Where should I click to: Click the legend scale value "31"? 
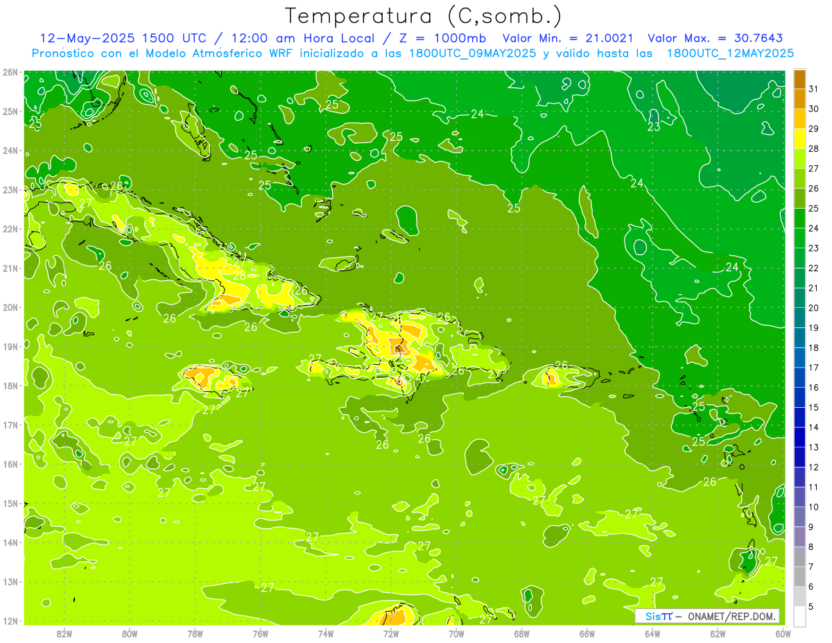tap(814, 89)
